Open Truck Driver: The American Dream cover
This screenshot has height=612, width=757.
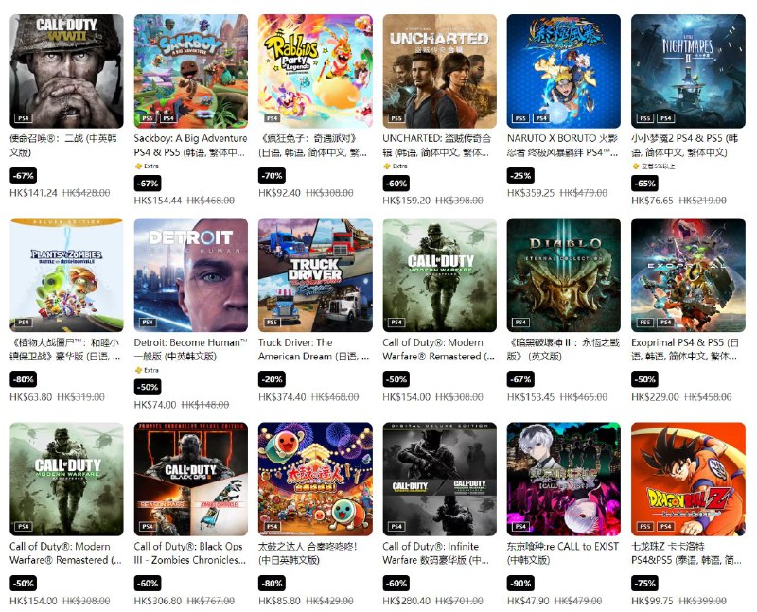coord(315,274)
